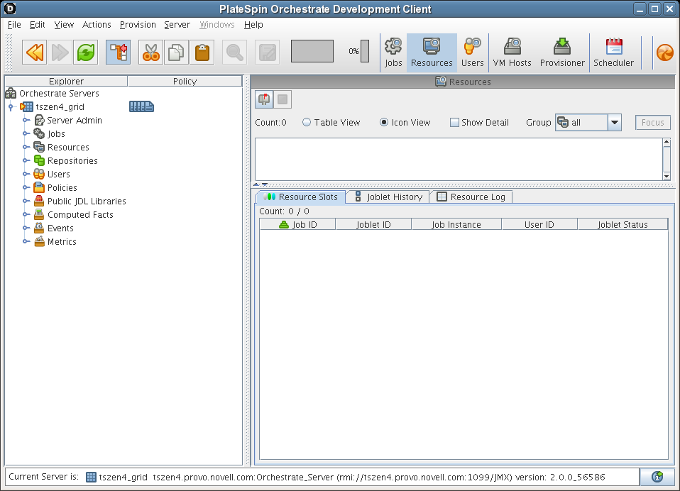Click the Explorer column header
The width and height of the screenshot is (680, 491).
pos(66,81)
